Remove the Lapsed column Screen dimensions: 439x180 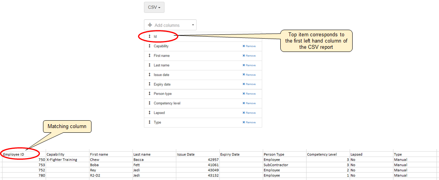249,113
